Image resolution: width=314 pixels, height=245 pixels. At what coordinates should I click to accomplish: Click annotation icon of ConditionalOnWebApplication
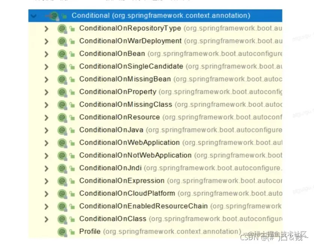point(62,143)
